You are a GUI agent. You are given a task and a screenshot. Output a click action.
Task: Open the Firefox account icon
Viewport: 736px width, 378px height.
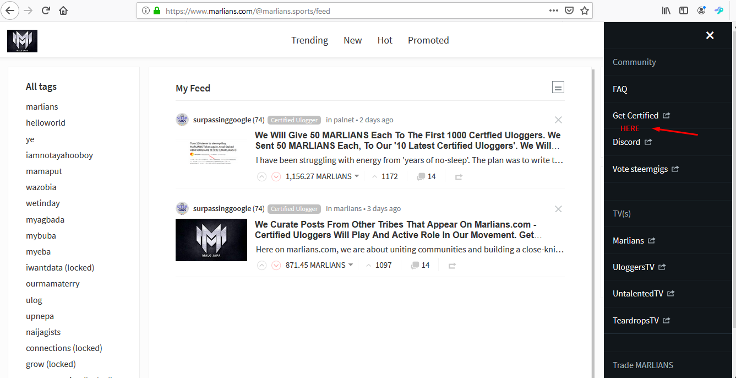[x=701, y=10]
